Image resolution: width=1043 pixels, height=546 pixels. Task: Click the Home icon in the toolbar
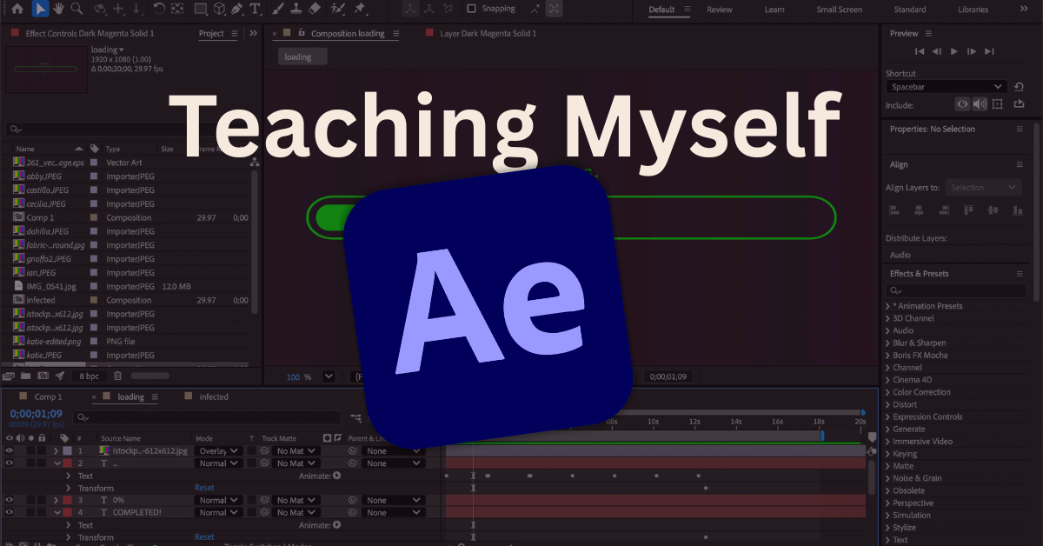[x=17, y=10]
